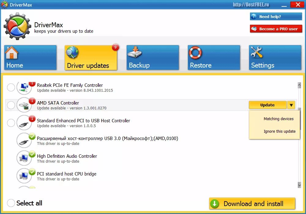Viewport: 306px width, 214px height.
Task: Open the dropdown arrow next to Update
Action: [291, 105]
